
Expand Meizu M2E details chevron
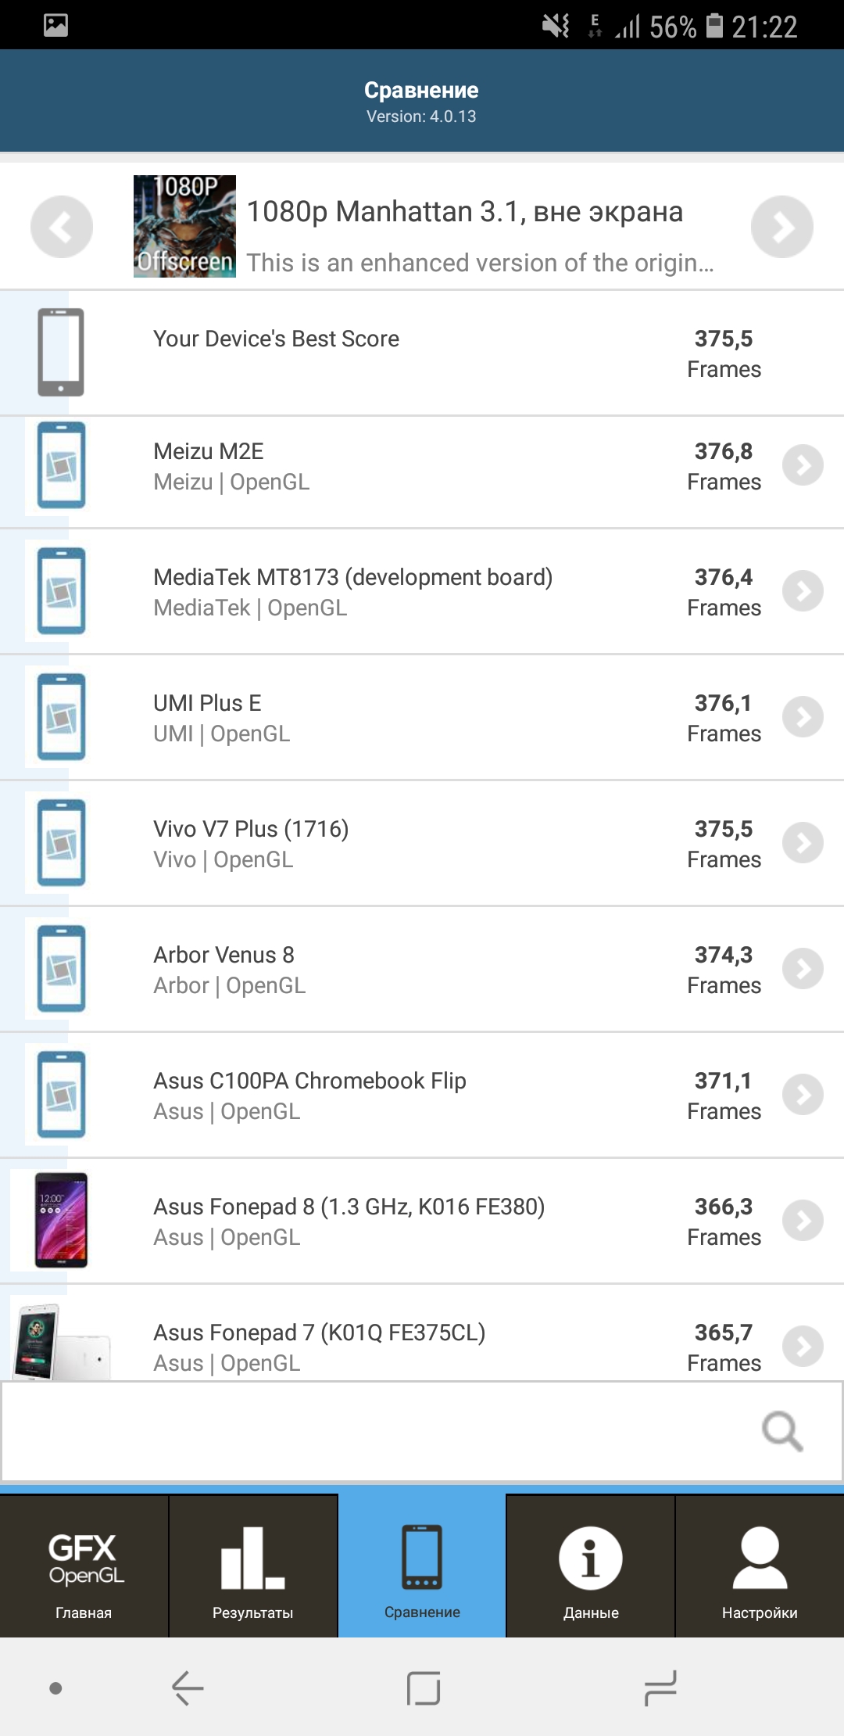(x=803, y=465)
